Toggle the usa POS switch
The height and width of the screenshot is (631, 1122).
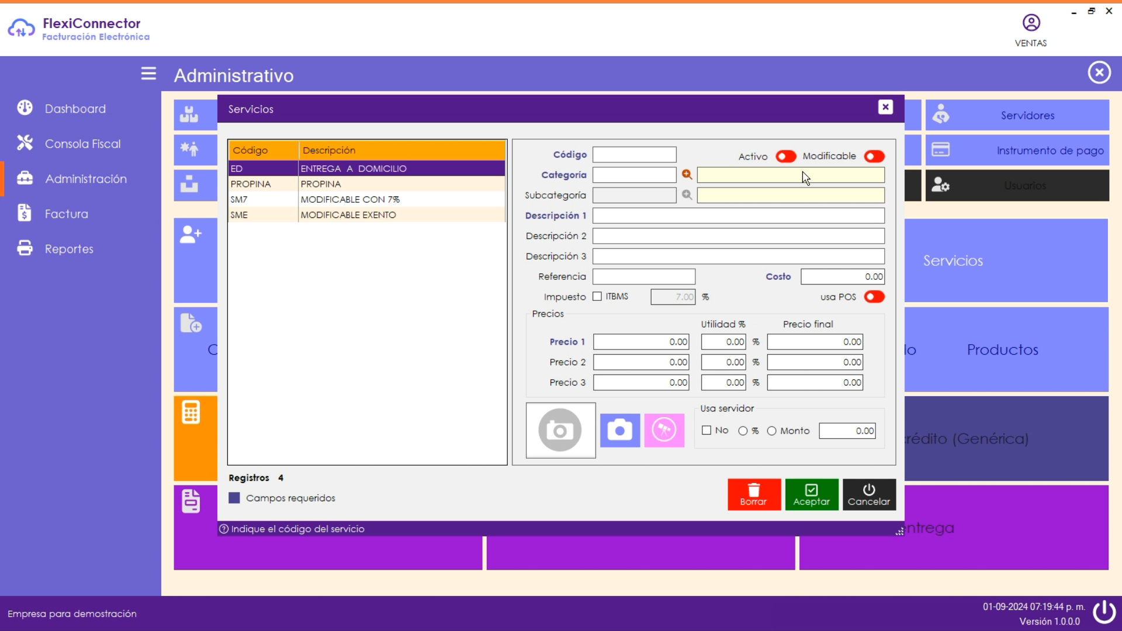click(x=874, y=297)
